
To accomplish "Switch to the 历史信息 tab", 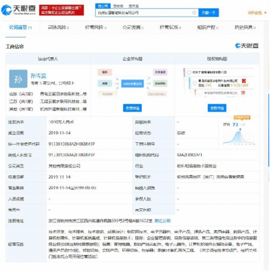I will (x=245, y=27).
